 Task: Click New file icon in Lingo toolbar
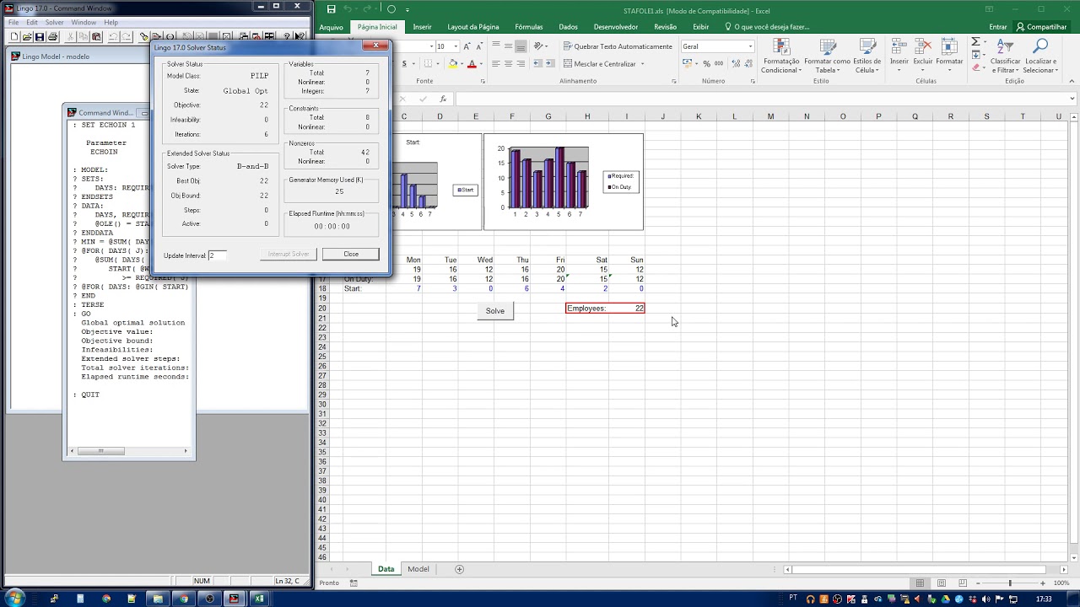pyautogui.click(x=14, y=37)
